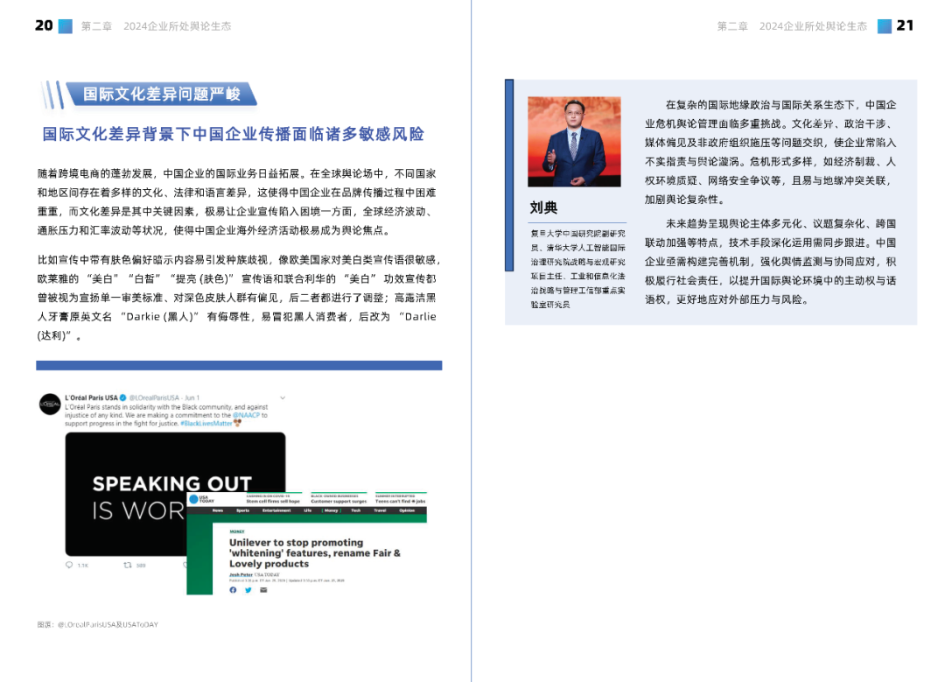This screenshot has width=945, height=682.
Task: Click the 'Unilever to stop promoting' headline
Action: pos(315,553)
